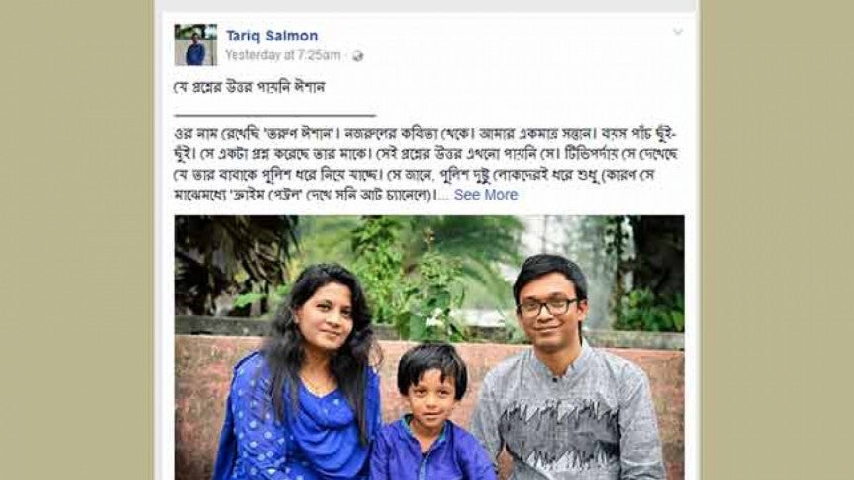Expand the post with See More
Viewport: 854px width, 480px height.
click(486, 194)
